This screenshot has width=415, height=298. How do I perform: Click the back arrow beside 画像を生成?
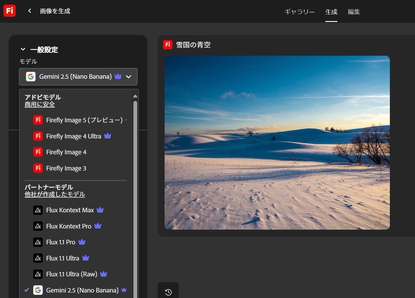(x=29, y=10)
